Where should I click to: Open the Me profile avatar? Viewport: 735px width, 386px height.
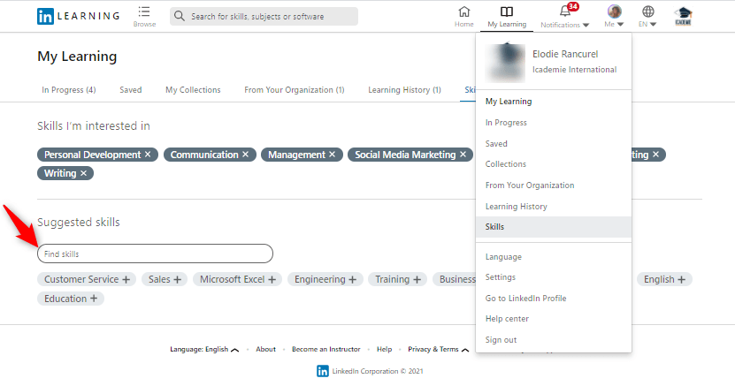[614, 11]
